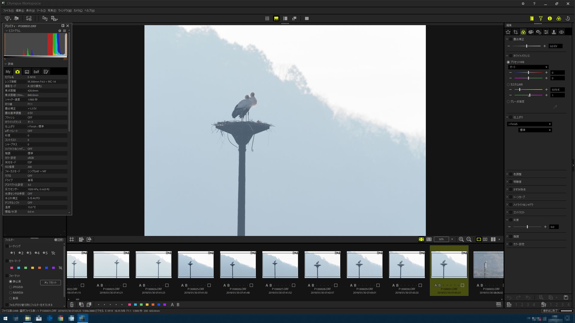
Task: Filter by the ★3 rating
Action: pyautogui.click(x=29, y=253)
